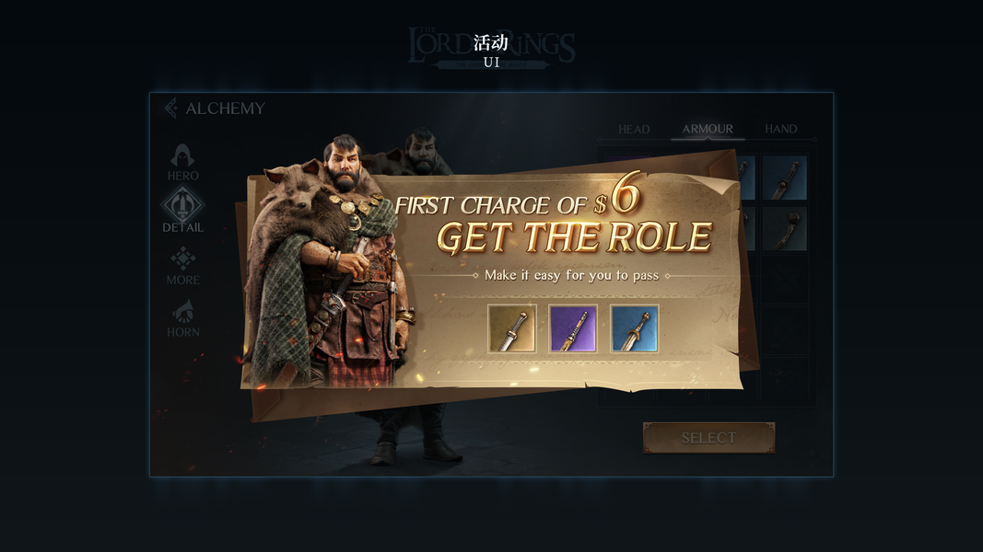This screenshot has width=983, height=552.
Task: Pick the blue-background sword reward
Action: pyautogui.click(x=634, y=328)
